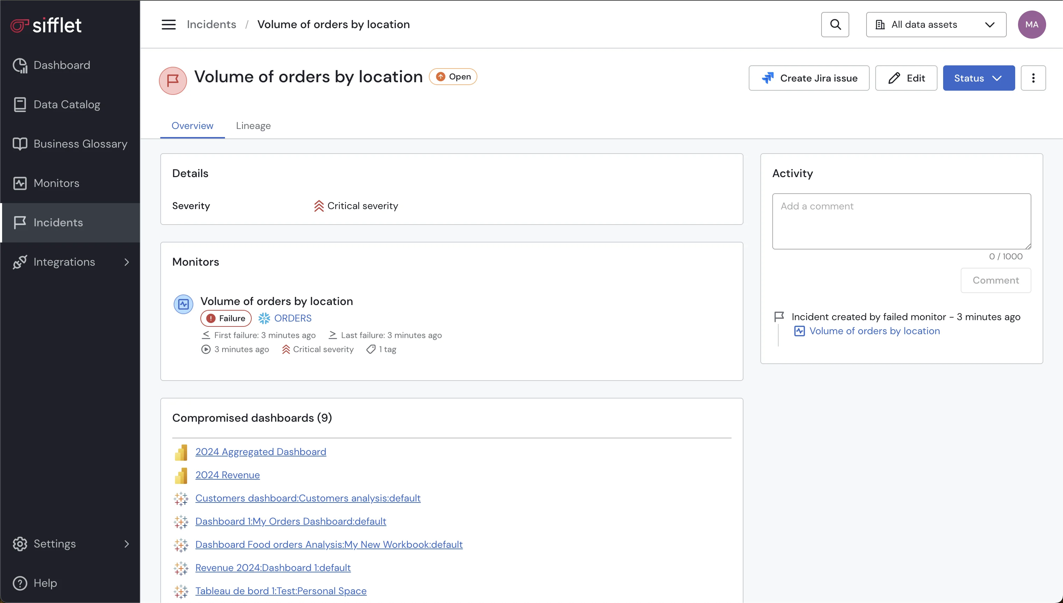Click the tag icon next to 1 tag
Viewport: 1063px width, 603px height.
[371, 349]
